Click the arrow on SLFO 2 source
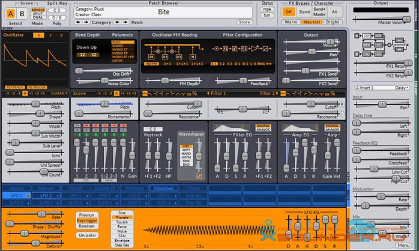This screenshot has width=419, height=251. (x=58, y=203)
